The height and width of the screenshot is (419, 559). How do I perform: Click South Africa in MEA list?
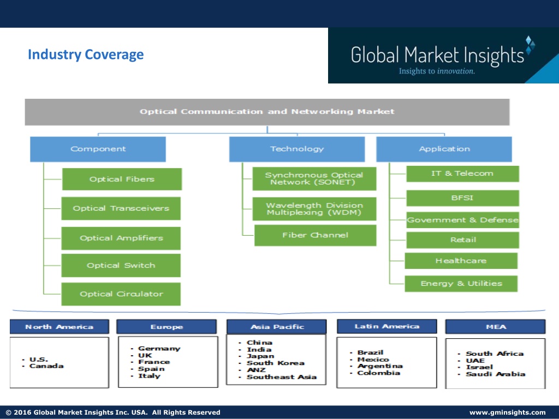click(495, 354)
